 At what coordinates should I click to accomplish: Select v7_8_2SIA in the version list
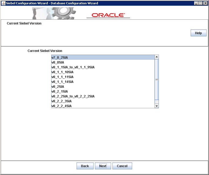click(103, 58)
